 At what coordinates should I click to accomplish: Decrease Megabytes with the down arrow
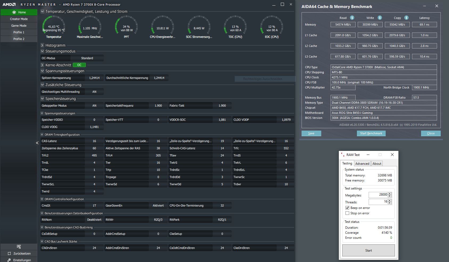[x=390, y=196]
